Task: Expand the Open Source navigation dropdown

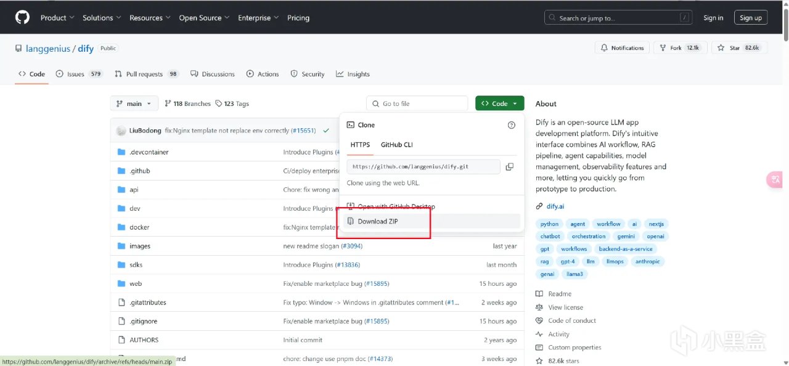Action: 204,18
